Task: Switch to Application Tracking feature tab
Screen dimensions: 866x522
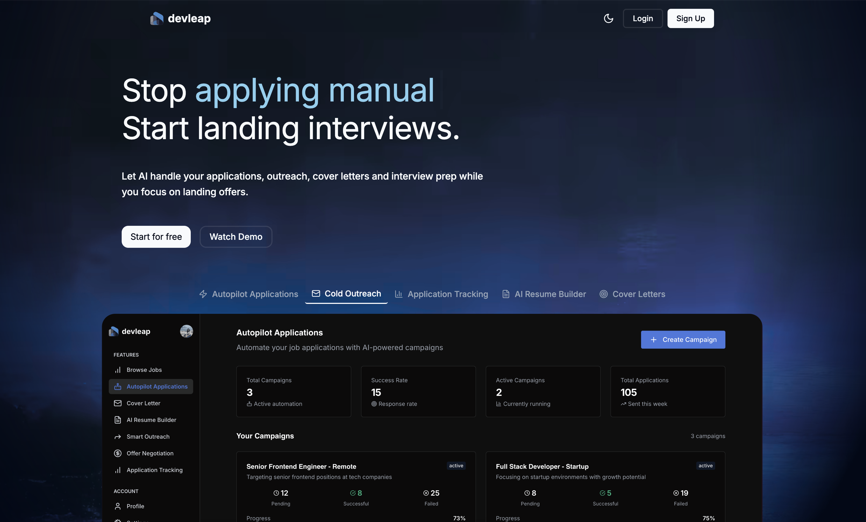Action: tap(442, 294)
